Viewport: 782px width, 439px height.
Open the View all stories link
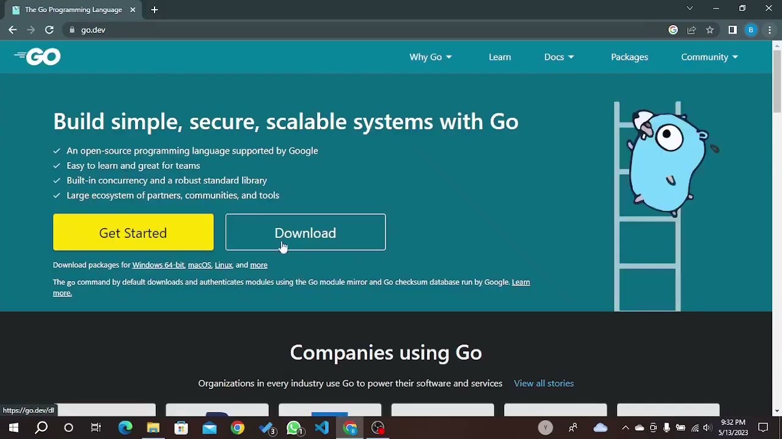pos(544,384)
